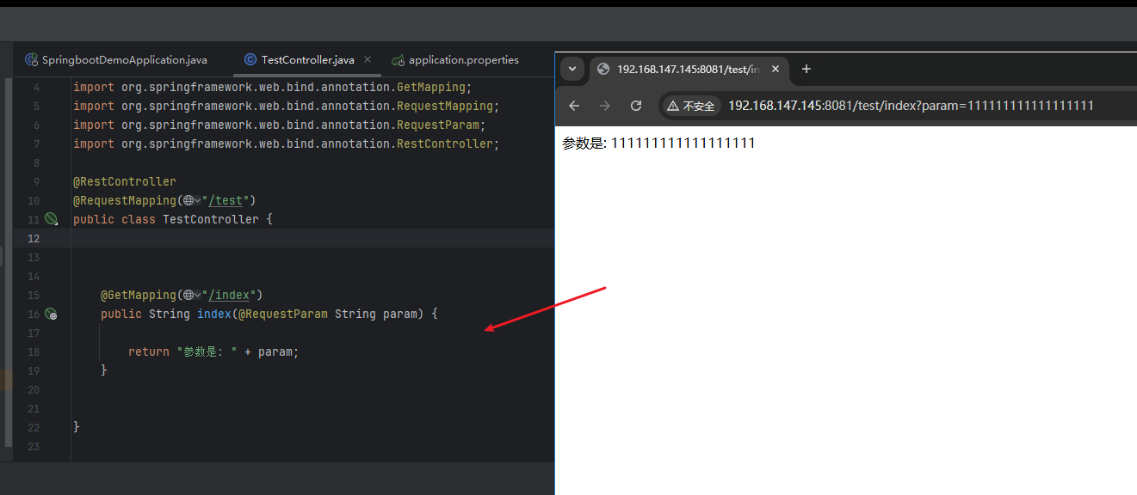Go forward in Chrome
The image size is (1137, 495).
(605, 106)
